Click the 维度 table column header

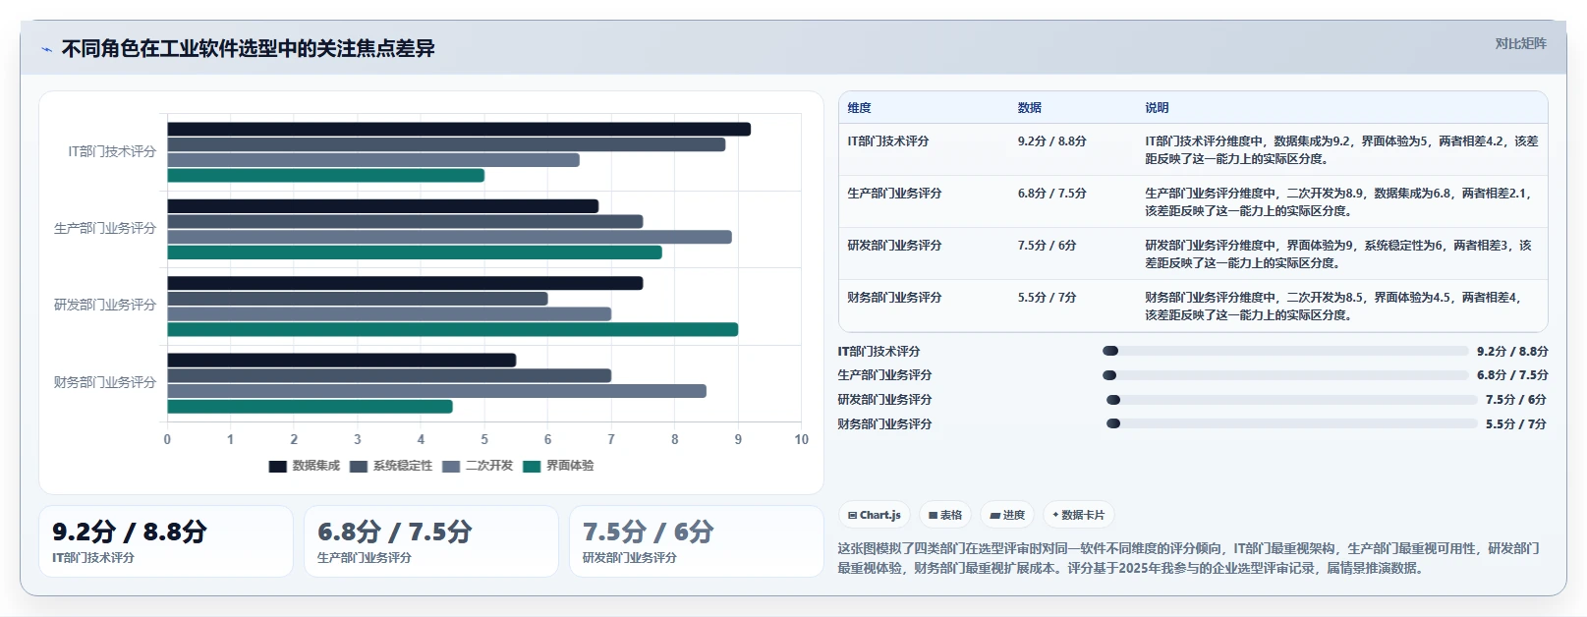point(860,108)
